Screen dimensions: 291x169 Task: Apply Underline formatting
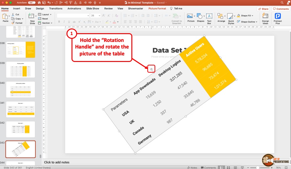pyautogui.click(x=69, y=22)
